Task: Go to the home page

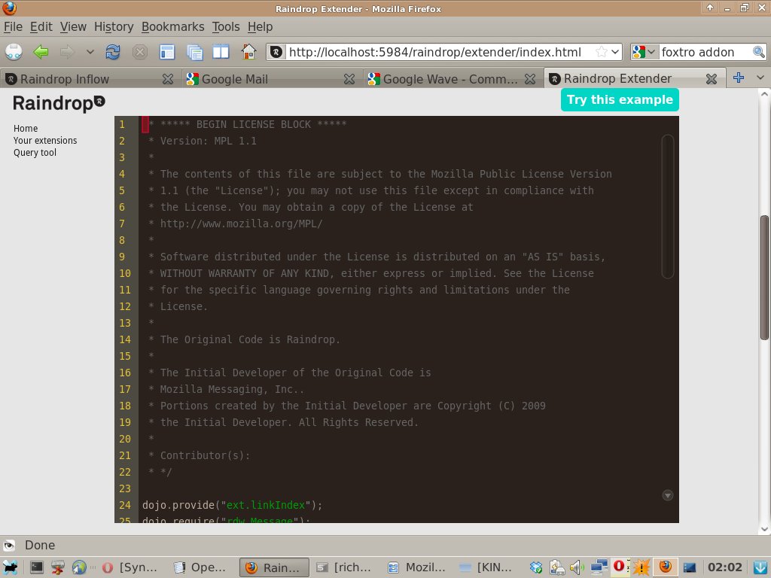Action: tap(248, 52)
